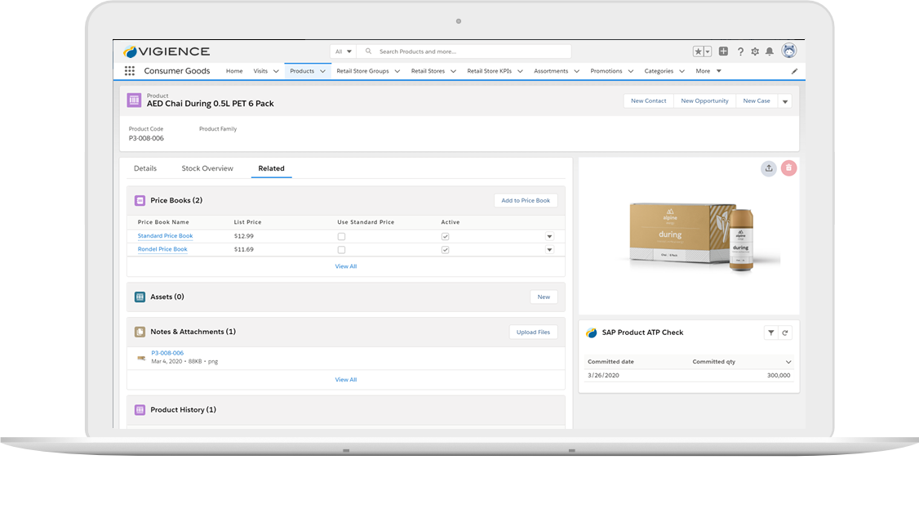Click New button in Assets section

544,297
